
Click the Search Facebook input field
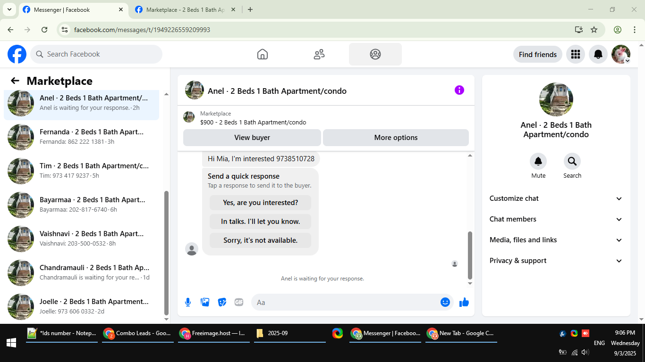point(96,54)
